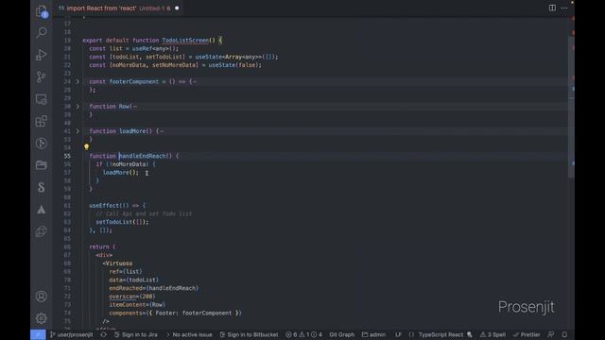Open the remote window indicator in status bar
This screenshot has height=340, width=605.
click(38, 334)
